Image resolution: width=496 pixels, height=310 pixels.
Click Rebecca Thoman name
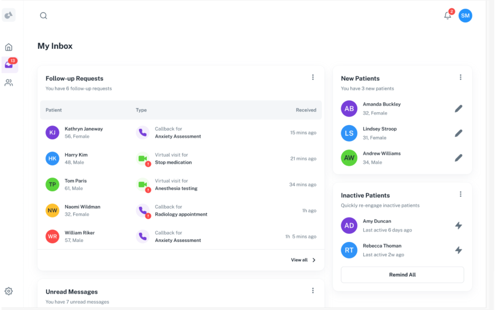(x=382, y=246)
